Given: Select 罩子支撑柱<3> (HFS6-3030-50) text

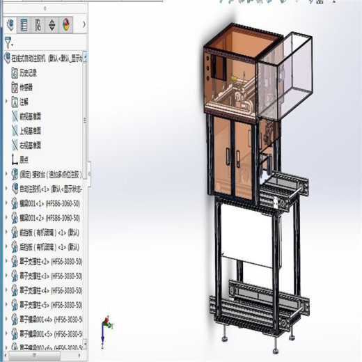Looking at the screenshot, I should coord(51,276).
